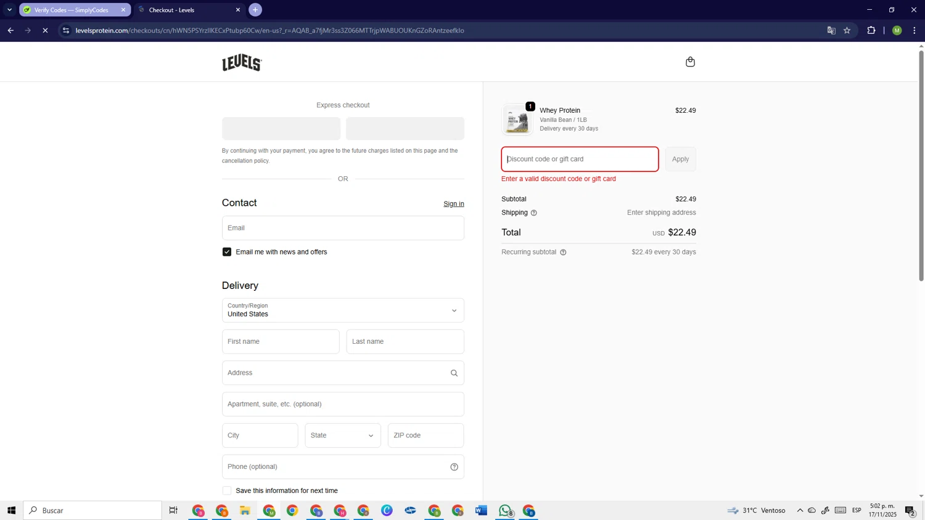This screenshot has height=520, width=925.
Task: Stop page loading with the X button
Action: [x=45, y=30]
